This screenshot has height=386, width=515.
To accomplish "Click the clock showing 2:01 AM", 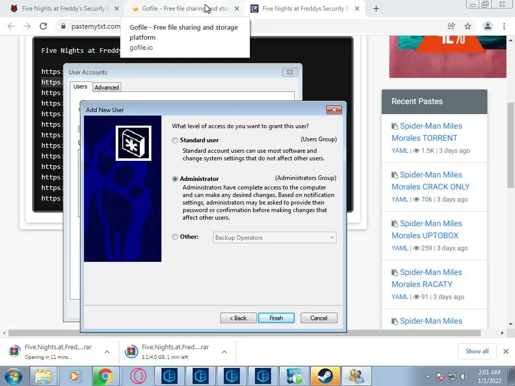I will [x=489, y=376].
